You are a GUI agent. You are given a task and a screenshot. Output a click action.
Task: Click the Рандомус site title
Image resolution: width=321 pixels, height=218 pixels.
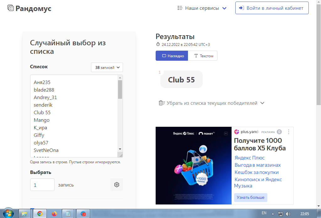coord(33,8)
